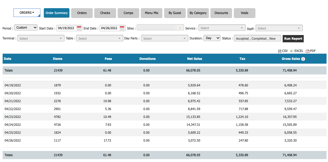This screenshot has width=328, height=162.
Task: Switch to the By Guest tab
Action: tap(175, 13)
